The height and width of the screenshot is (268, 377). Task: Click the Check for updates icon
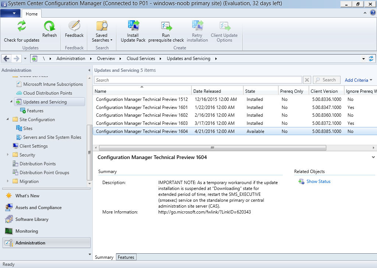22,26
